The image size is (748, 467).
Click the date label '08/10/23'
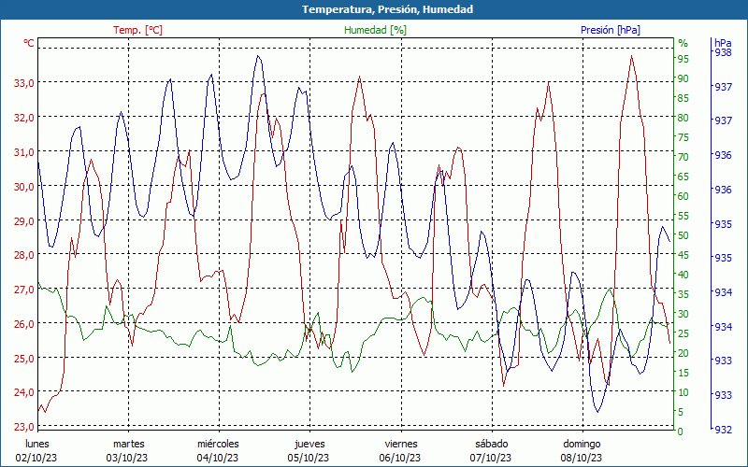click(x=582, y=458)
